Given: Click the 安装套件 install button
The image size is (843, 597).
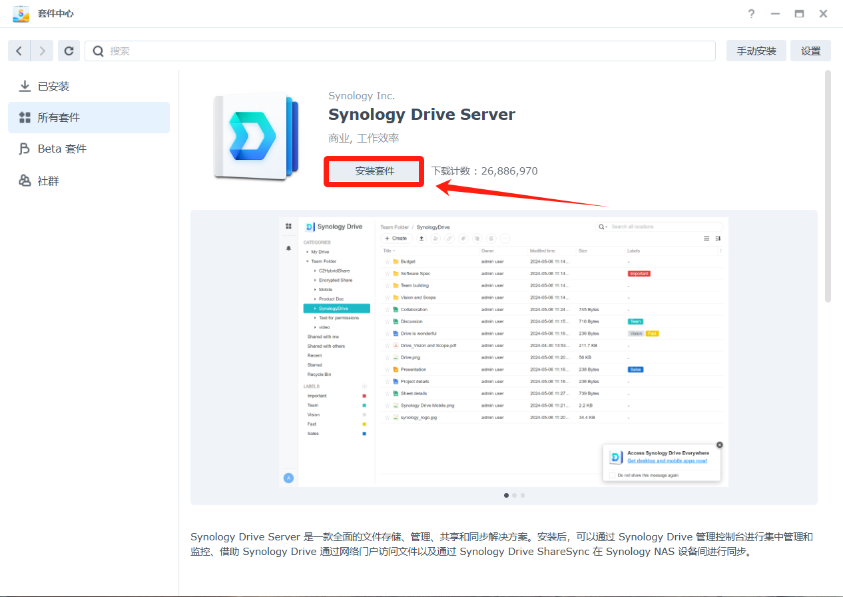Looking at the screenshot, I should (x=374, y=171).
